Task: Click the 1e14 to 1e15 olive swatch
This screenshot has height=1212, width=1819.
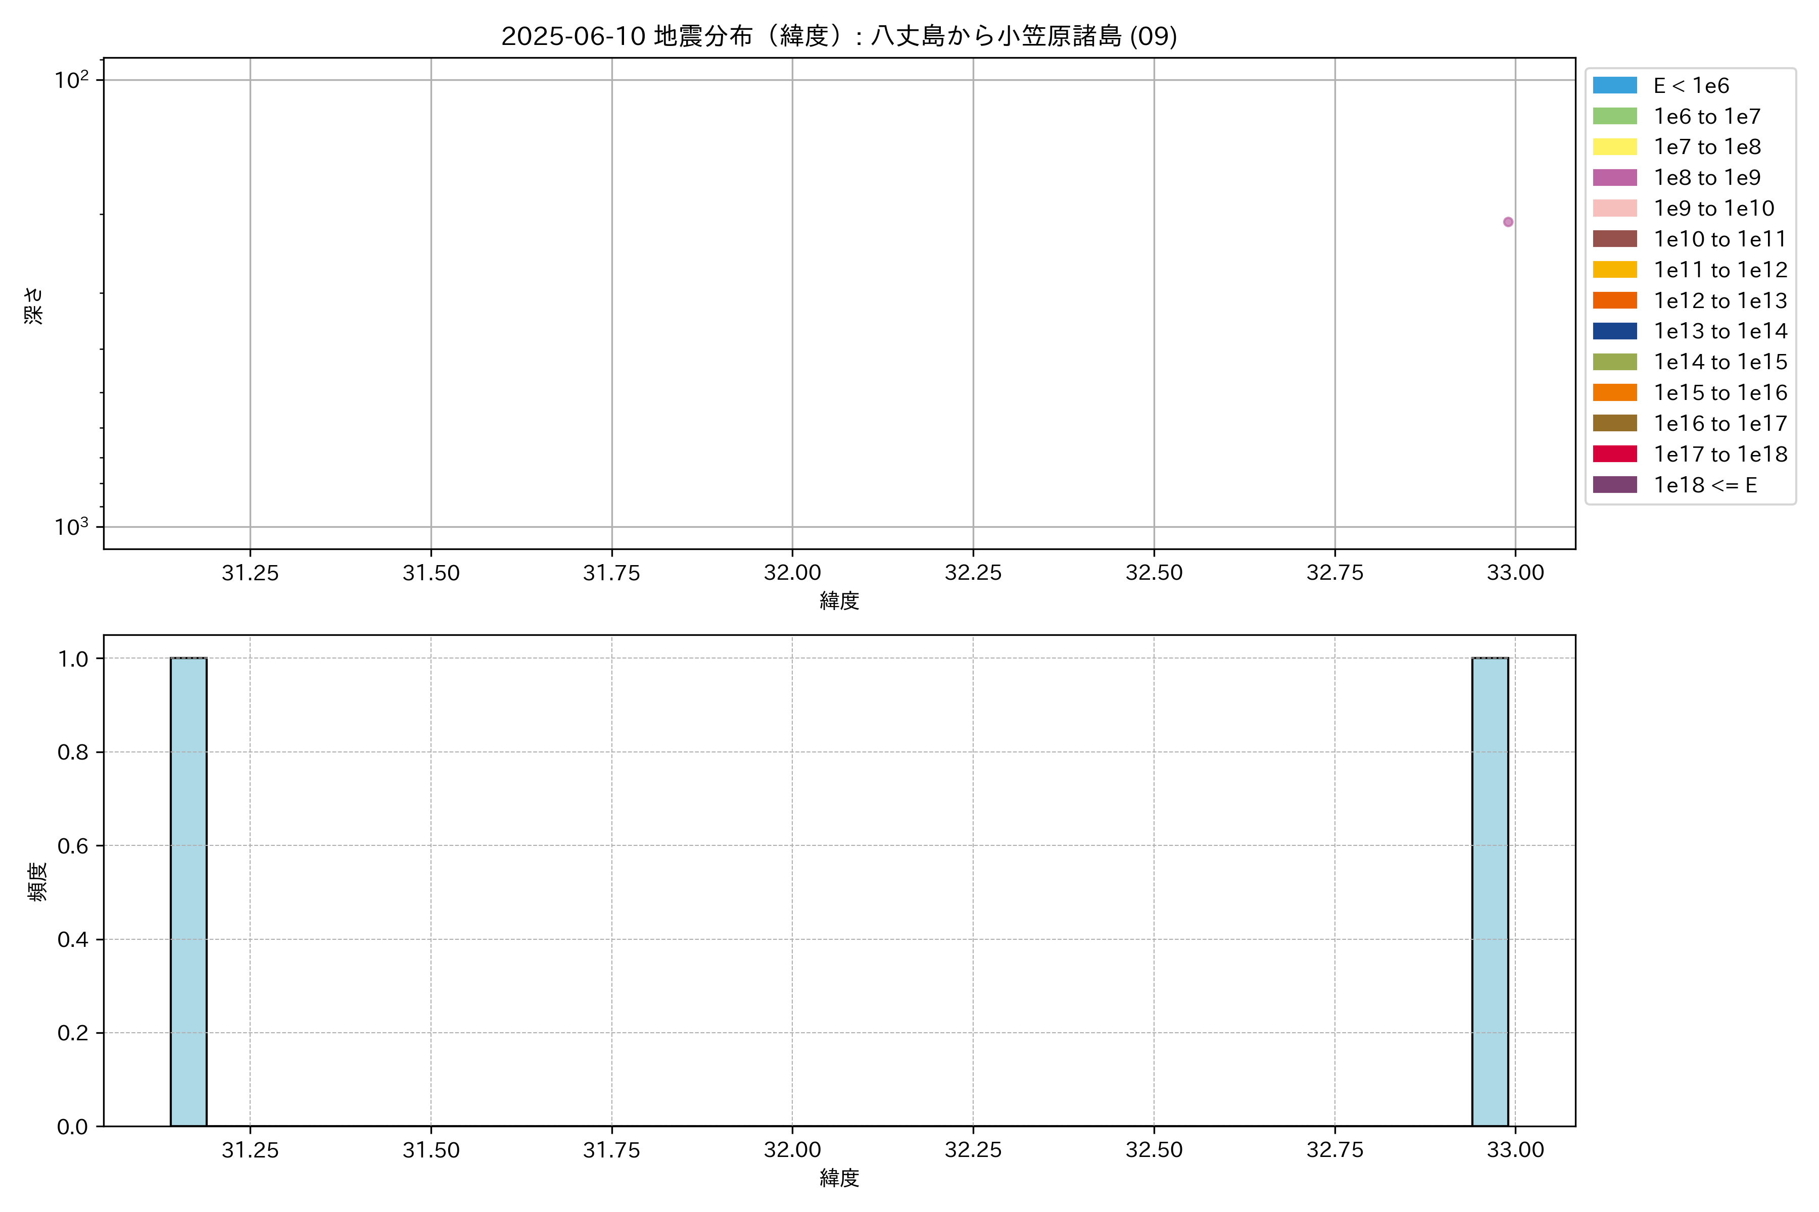Action: pyautogui.click(x=1614, y=362)
